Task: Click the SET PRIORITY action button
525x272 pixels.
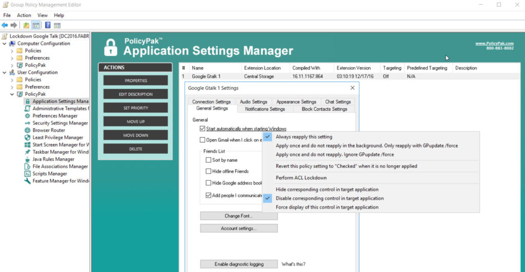Action: click(x=135, y=108)
